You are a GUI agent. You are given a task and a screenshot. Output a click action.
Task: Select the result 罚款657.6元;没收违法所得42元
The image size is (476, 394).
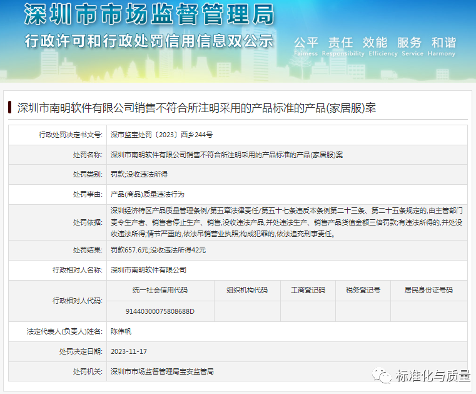[x=158, y=250]
